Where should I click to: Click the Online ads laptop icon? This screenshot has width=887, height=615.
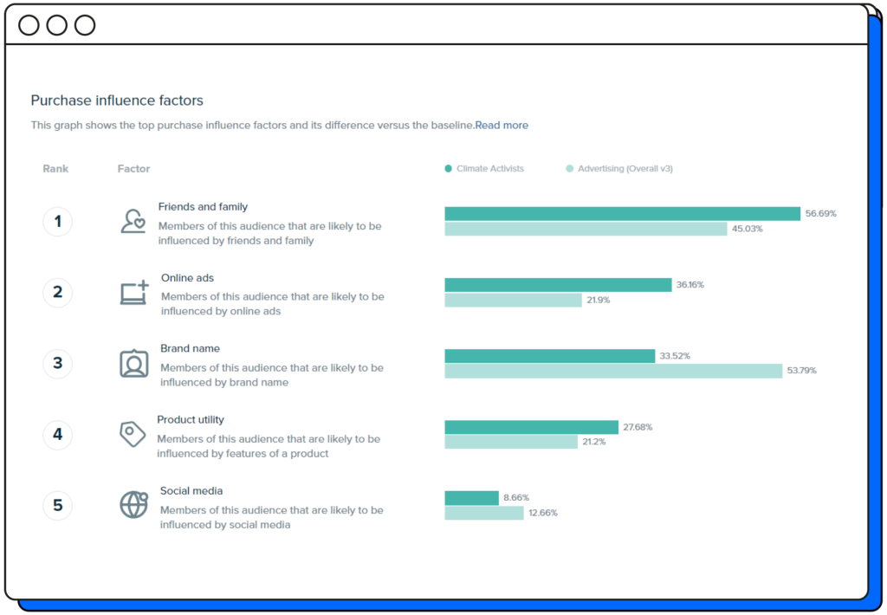pyautogui.click(x=133, y=293)
